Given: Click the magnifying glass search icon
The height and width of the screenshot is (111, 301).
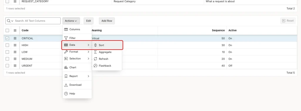Looking at the screenshot, I should pyautogui.click(x=9, y=21).
